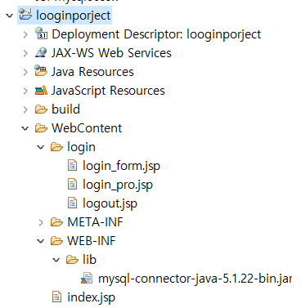Viewport: 301px width, 308px height.
Task: Select the JavaScript Resources label
Action: [x=108, y=91]
